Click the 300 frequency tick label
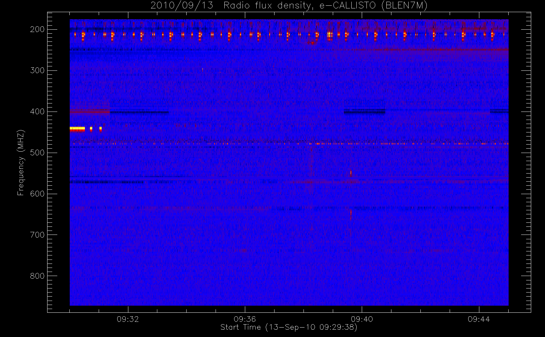 (37, 70)
